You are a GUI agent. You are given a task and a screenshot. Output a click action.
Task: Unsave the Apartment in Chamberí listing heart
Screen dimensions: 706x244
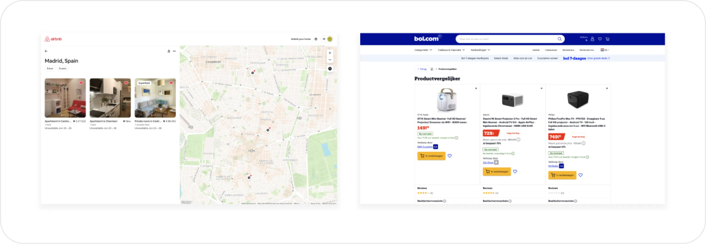[126, 83]
